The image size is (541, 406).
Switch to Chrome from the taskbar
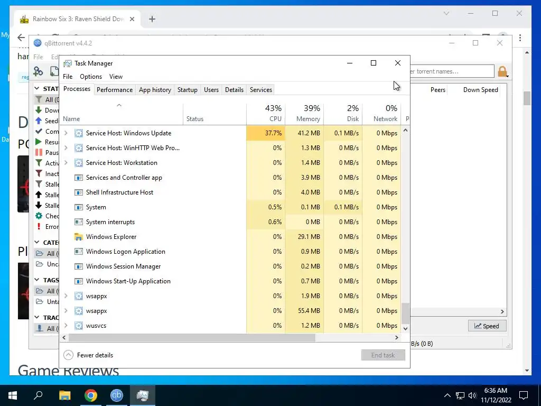click(x=91, y=395)
